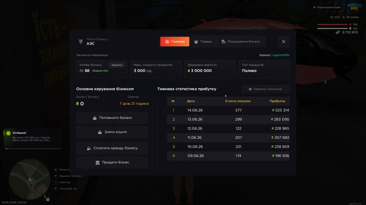
Task: Click the rent time 7 днів 21 година
Action: pyautogui.click(x=134, y=104)
